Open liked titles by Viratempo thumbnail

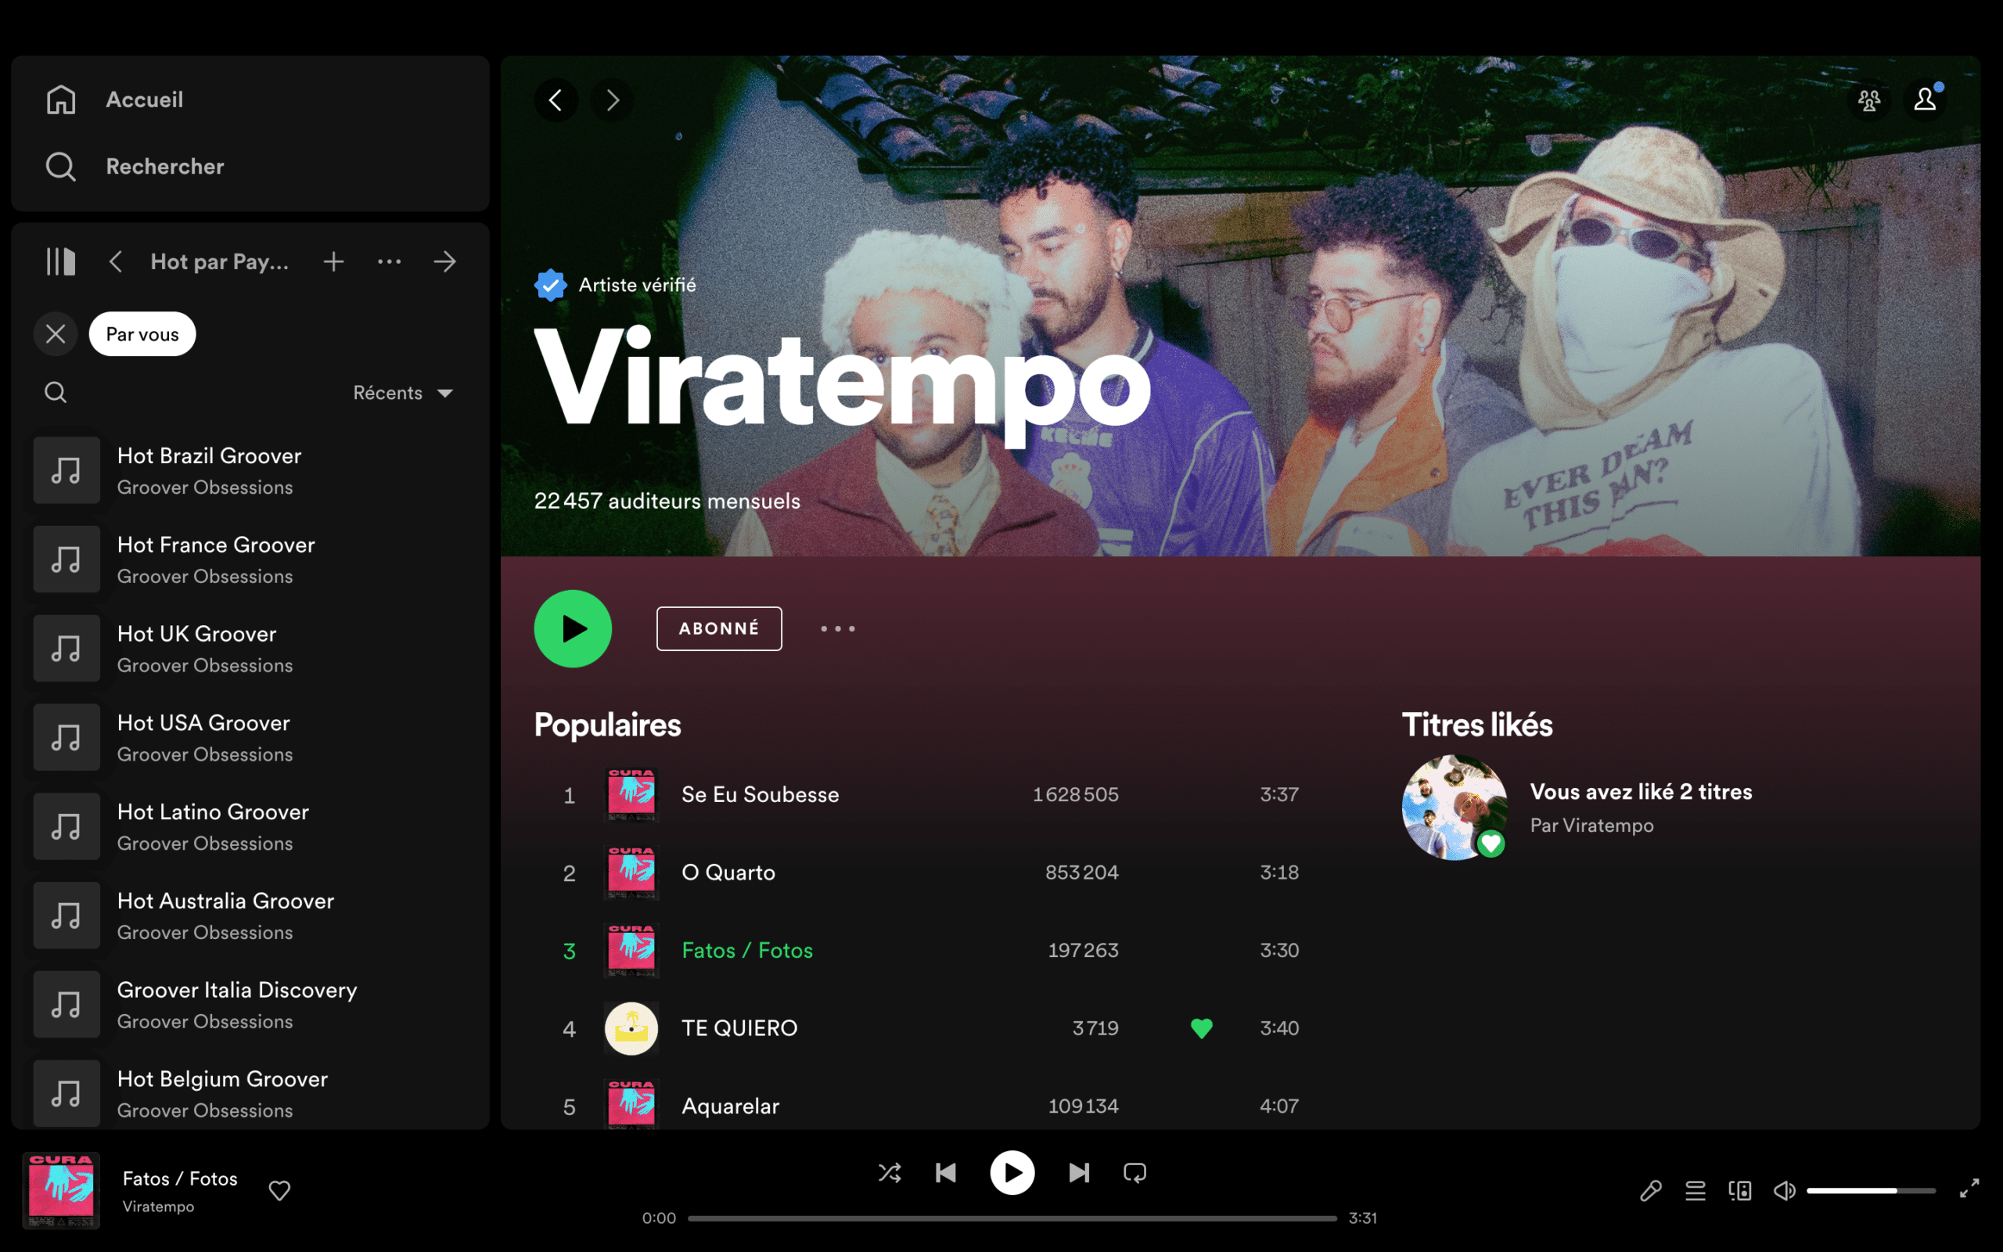tap(1455, 808)
